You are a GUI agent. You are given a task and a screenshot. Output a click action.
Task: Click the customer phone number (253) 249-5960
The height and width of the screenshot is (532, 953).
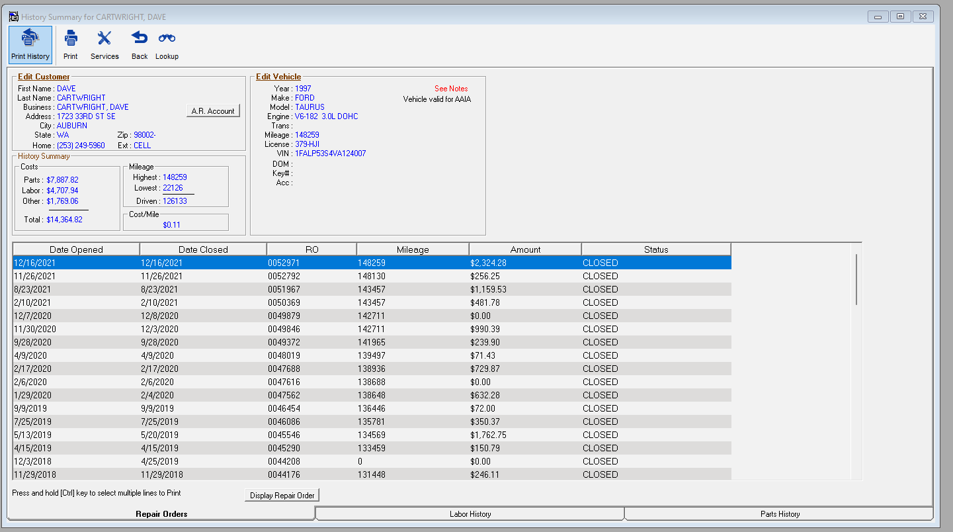coord(81,146)
